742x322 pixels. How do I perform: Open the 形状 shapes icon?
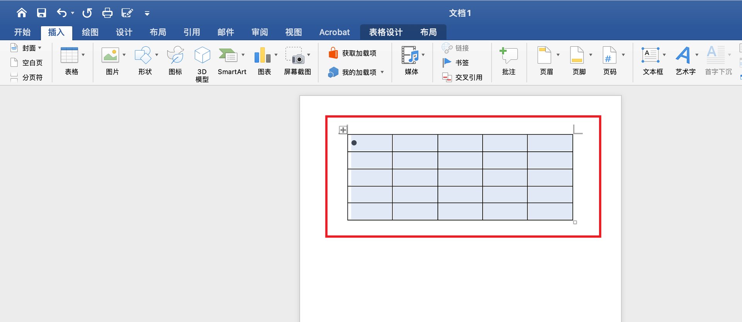tap(143, 55)
